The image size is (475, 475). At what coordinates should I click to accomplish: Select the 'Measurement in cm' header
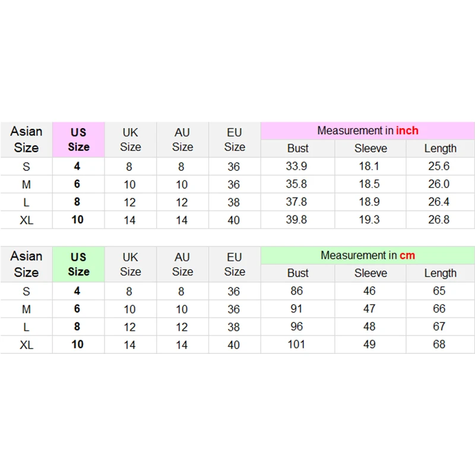coord(368,256)
